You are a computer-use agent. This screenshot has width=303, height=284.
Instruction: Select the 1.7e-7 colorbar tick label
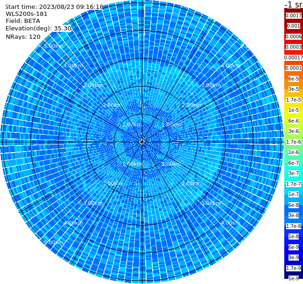point(294,184)
